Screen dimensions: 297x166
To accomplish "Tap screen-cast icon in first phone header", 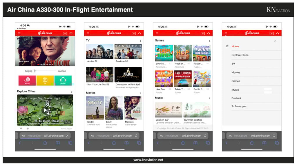I will (x=65, y=33).
